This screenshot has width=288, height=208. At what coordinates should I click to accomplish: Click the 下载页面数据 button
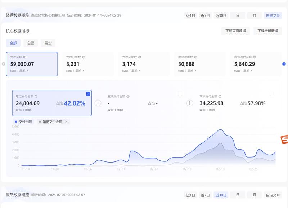[235, 31]
